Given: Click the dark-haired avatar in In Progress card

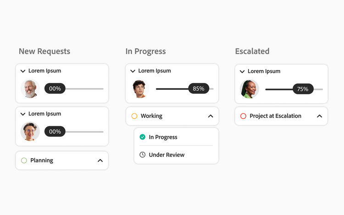Looking at the screenshot, I should click(x=141, y=89).
